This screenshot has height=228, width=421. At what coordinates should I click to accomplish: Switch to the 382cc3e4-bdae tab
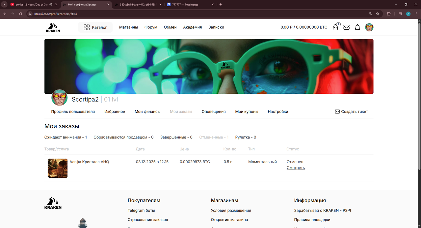(x=138, y=5)
